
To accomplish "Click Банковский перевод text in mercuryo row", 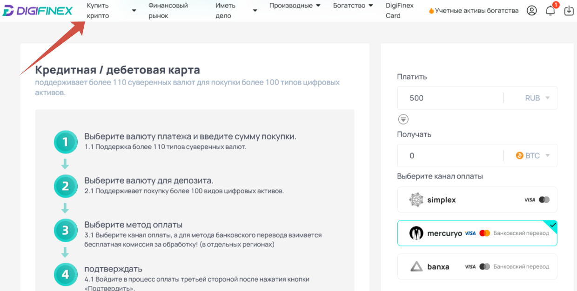I will (521, 233).
